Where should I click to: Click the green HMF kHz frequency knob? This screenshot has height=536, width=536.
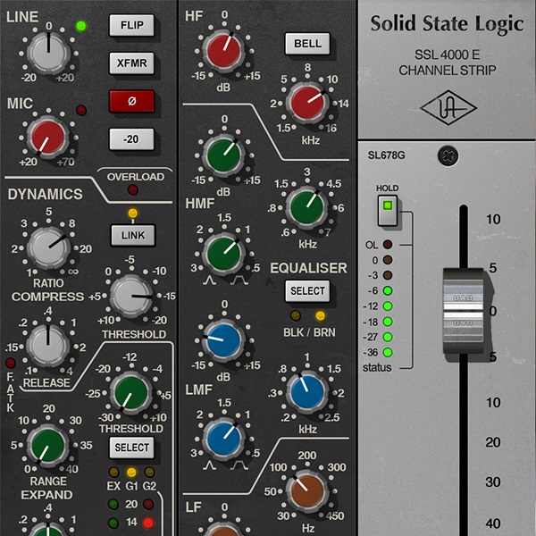[x=307, y=207]
